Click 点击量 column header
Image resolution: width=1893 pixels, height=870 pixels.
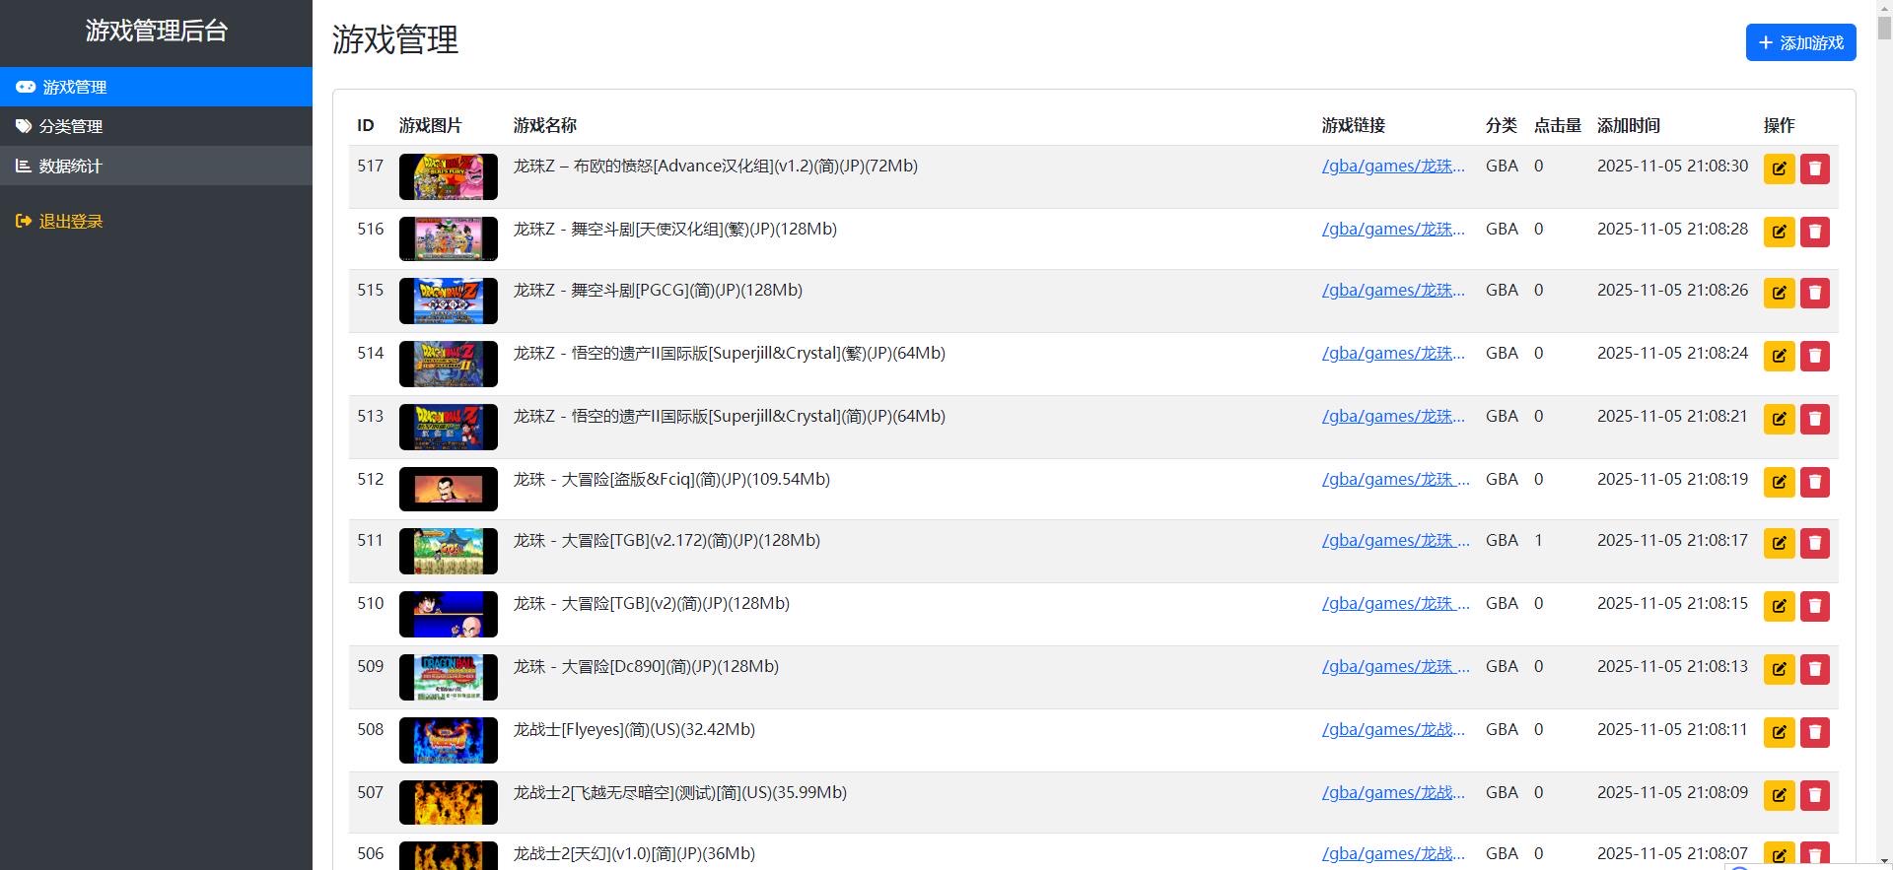tap(1557, 125)
